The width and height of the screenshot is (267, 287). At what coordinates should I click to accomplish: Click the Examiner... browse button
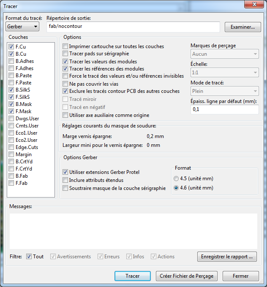click(242, 27)
